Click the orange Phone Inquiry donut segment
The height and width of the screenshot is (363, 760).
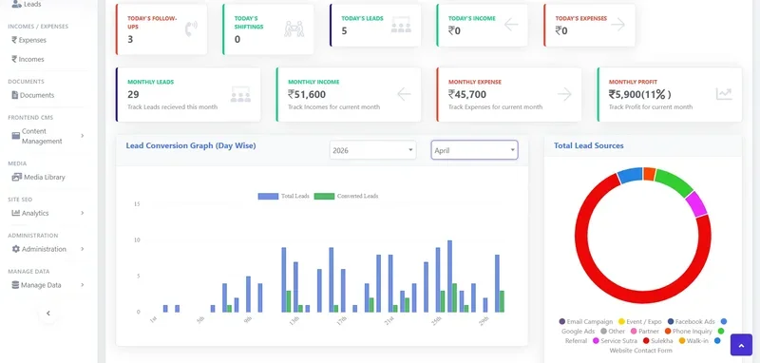(x=649, y=174)
